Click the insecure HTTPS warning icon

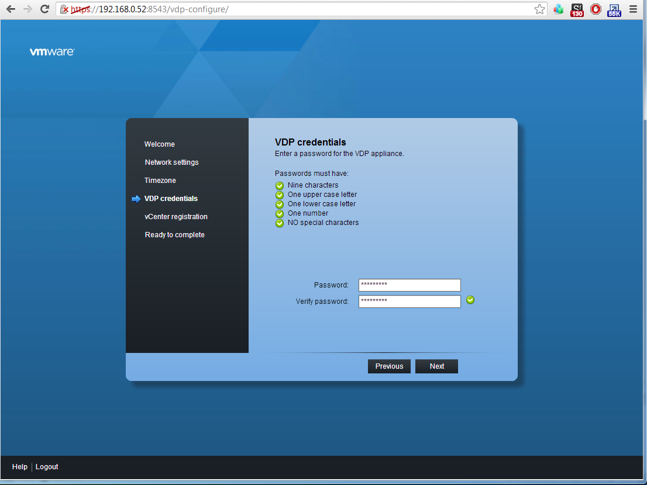click(64, 9)
